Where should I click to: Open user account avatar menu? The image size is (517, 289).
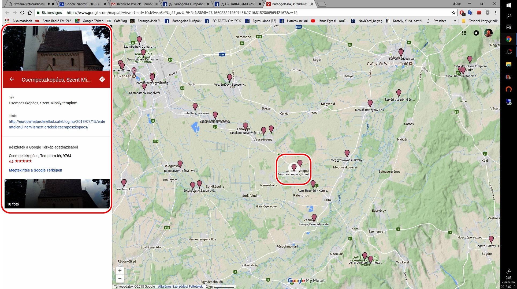click(488, 33)
